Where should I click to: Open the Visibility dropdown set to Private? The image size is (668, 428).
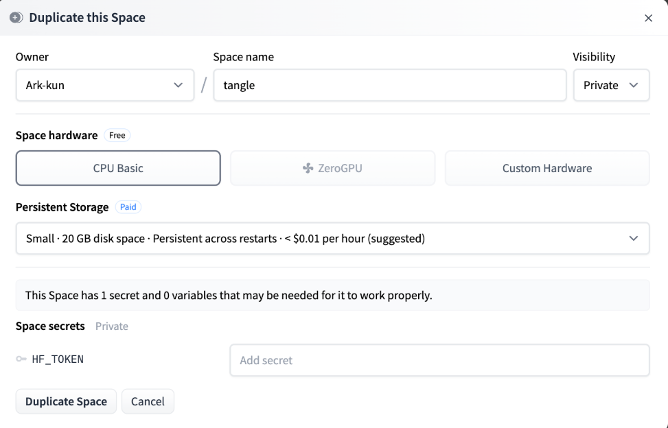611,85
